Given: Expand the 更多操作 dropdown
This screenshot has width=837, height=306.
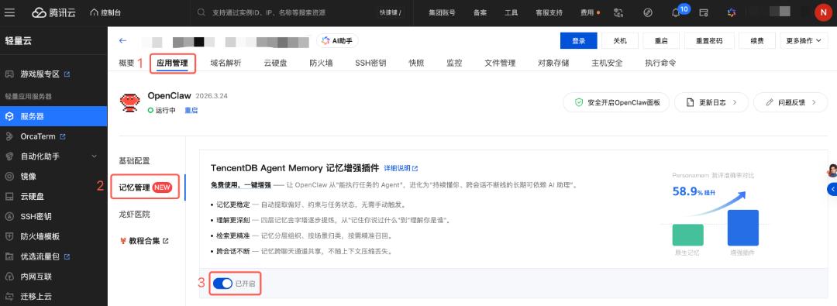Looking at the screenshot, I should coord(804,40).
